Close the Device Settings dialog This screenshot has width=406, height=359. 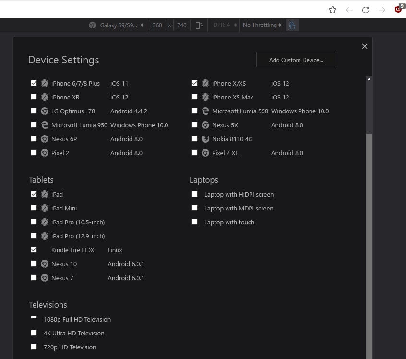click(365, 46)
